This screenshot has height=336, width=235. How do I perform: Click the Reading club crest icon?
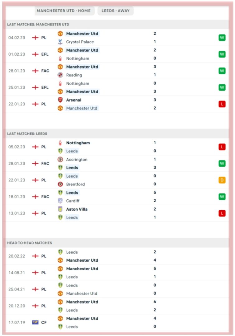[x=60, y=75]
